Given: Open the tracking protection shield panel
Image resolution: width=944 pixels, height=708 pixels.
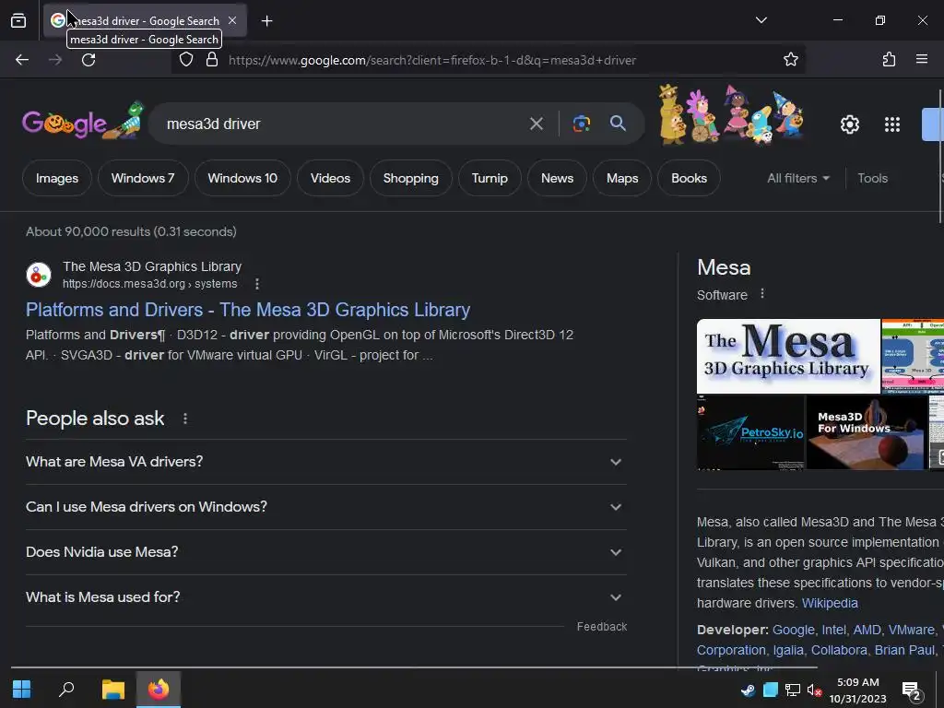Looking at the screenshot, I should pyautogui.click(x=186, y=60).
